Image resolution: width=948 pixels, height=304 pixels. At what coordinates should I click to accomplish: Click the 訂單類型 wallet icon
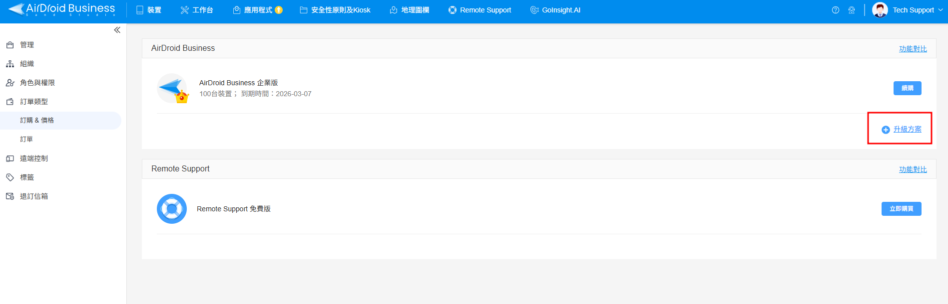(x=10, y=102)
